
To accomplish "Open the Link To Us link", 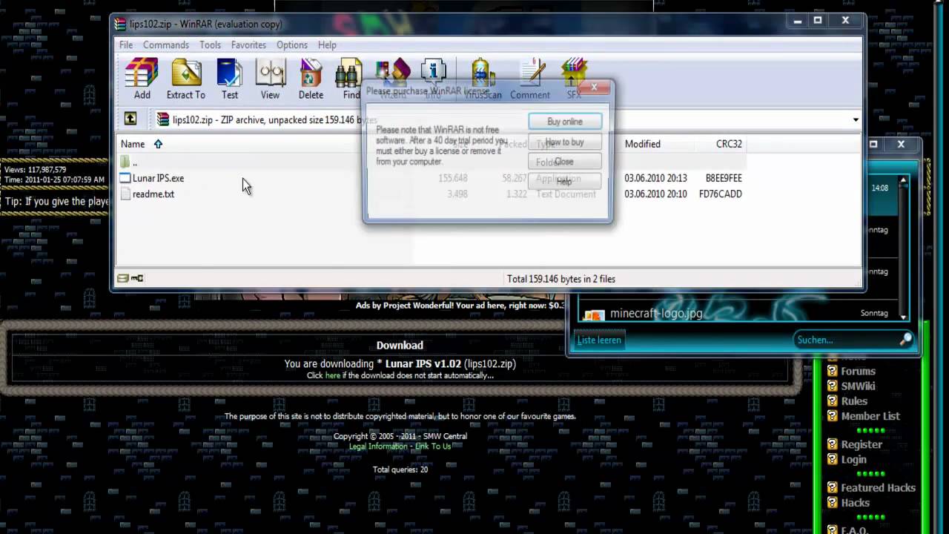I will pos(433,446).
